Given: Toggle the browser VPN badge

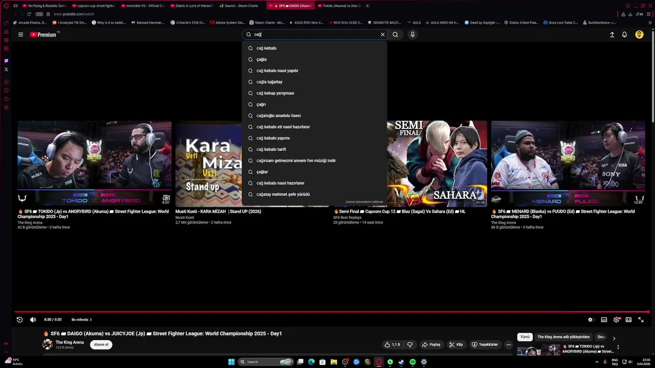Looking at the screenshot, I should coord(39,14).
